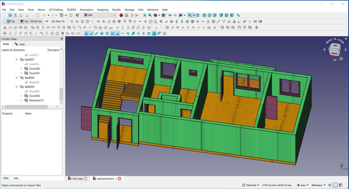Select the Draft Move tool icon
Image resolution: width=349 pixels, height=189 pixels.
[98, 21]
